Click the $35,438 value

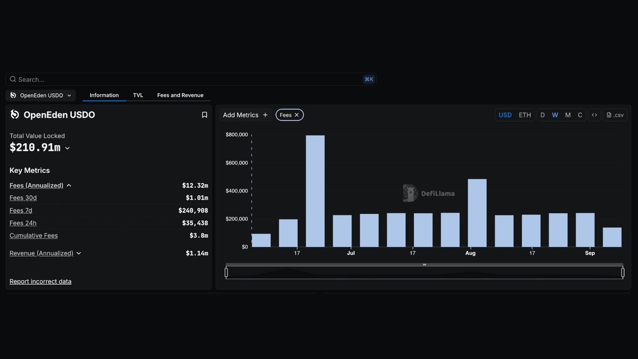(195, 223)
